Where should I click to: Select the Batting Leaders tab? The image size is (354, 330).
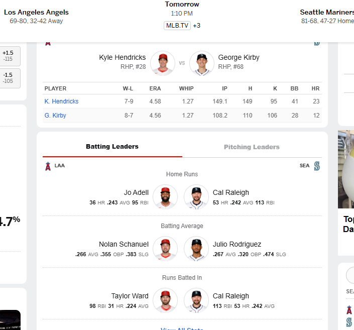(x=112, y=147)
